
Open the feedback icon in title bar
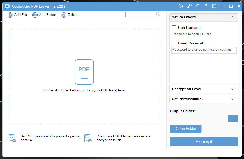coord(214,6)
